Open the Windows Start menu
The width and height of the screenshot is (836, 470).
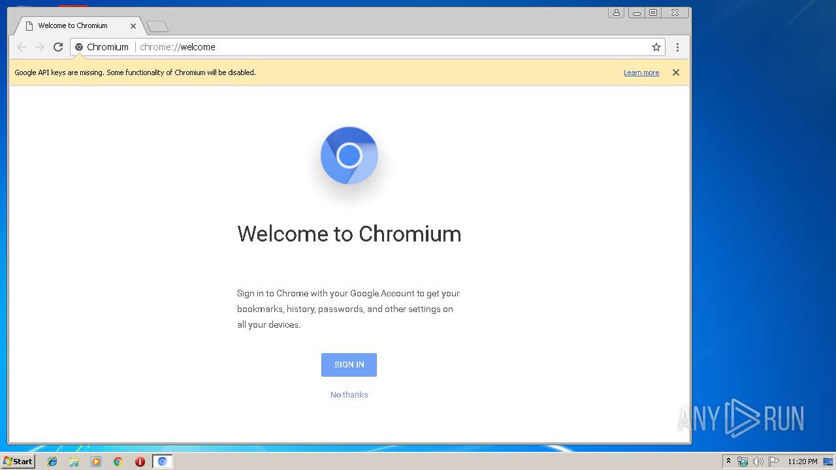coord(18,461)
